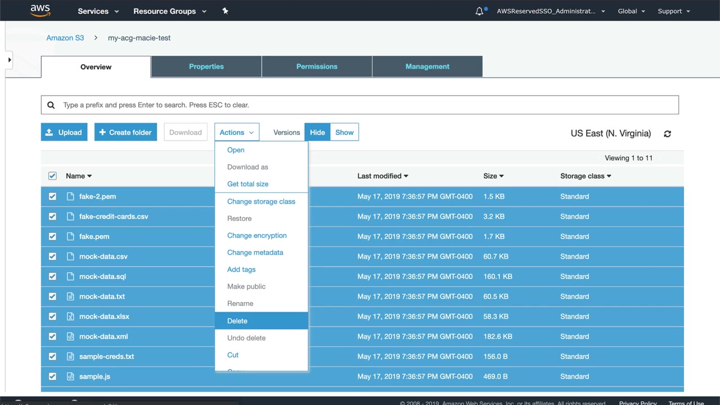
Task: Sort by Storage class column
Action: click(586, 176)
